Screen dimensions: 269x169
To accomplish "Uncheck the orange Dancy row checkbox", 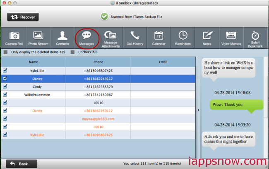I will click(x=5, y=111).
